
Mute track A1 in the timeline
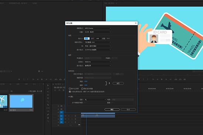pyautogui.click(x=69, y=116)
